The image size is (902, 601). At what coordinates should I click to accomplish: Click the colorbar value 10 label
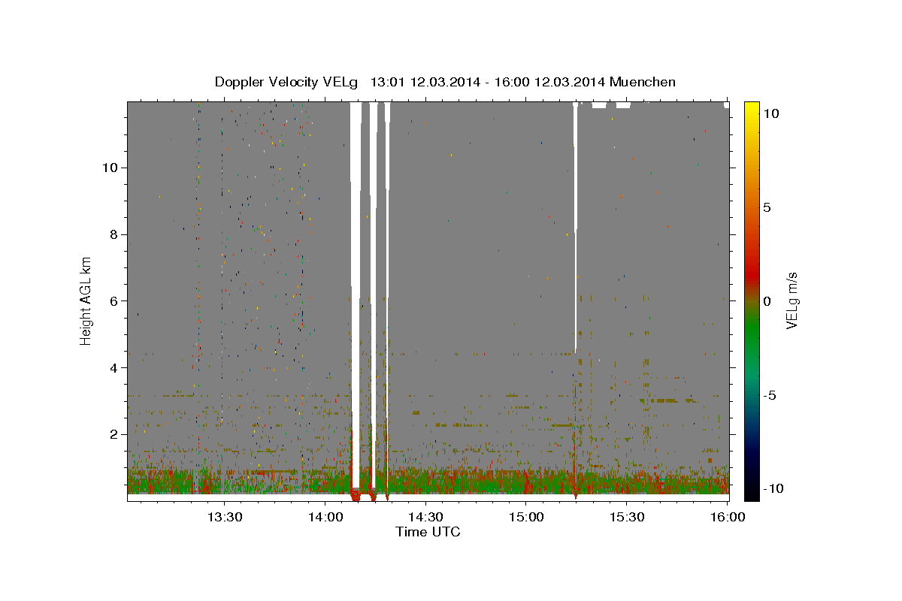pos(770,113)
